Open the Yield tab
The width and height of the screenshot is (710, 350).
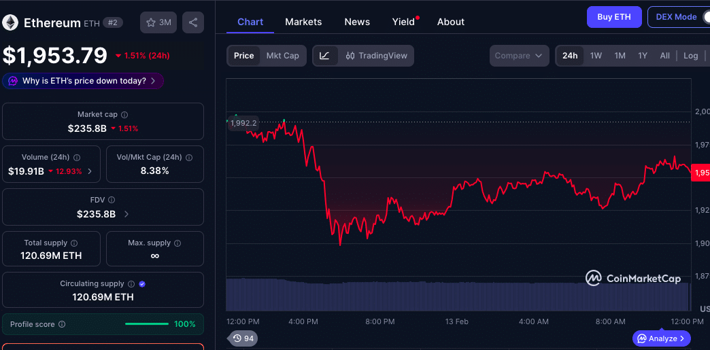click(403, 22)
